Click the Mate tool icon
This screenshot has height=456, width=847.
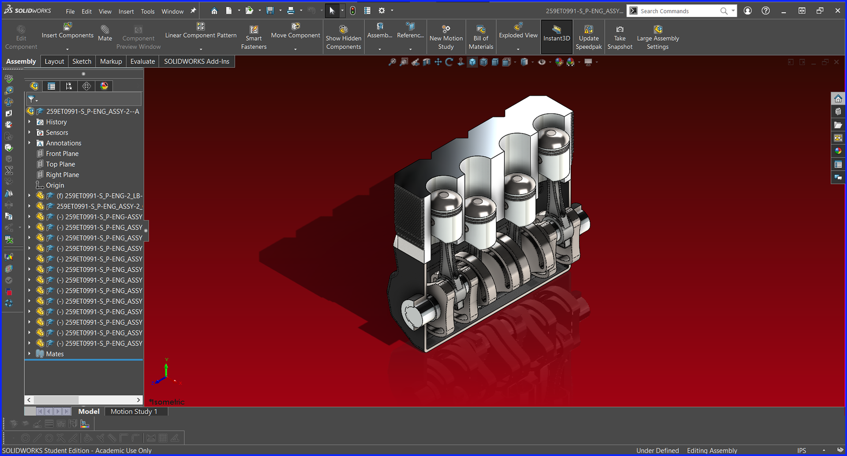pos(105,30)
